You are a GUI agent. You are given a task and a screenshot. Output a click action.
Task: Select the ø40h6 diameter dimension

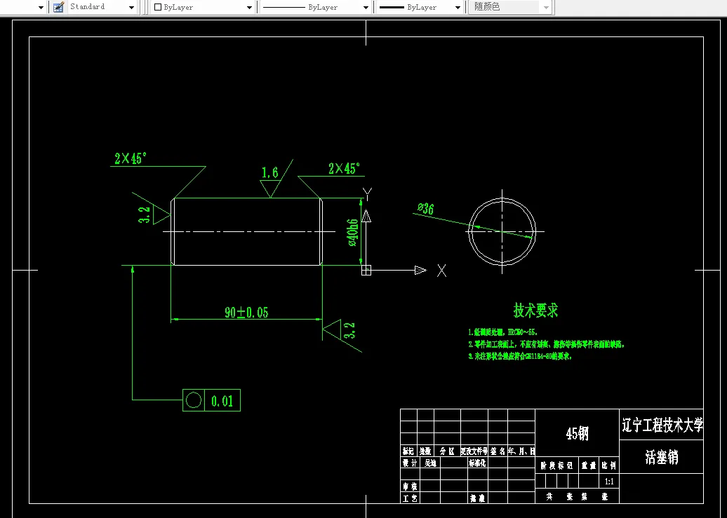coord(352,233)
